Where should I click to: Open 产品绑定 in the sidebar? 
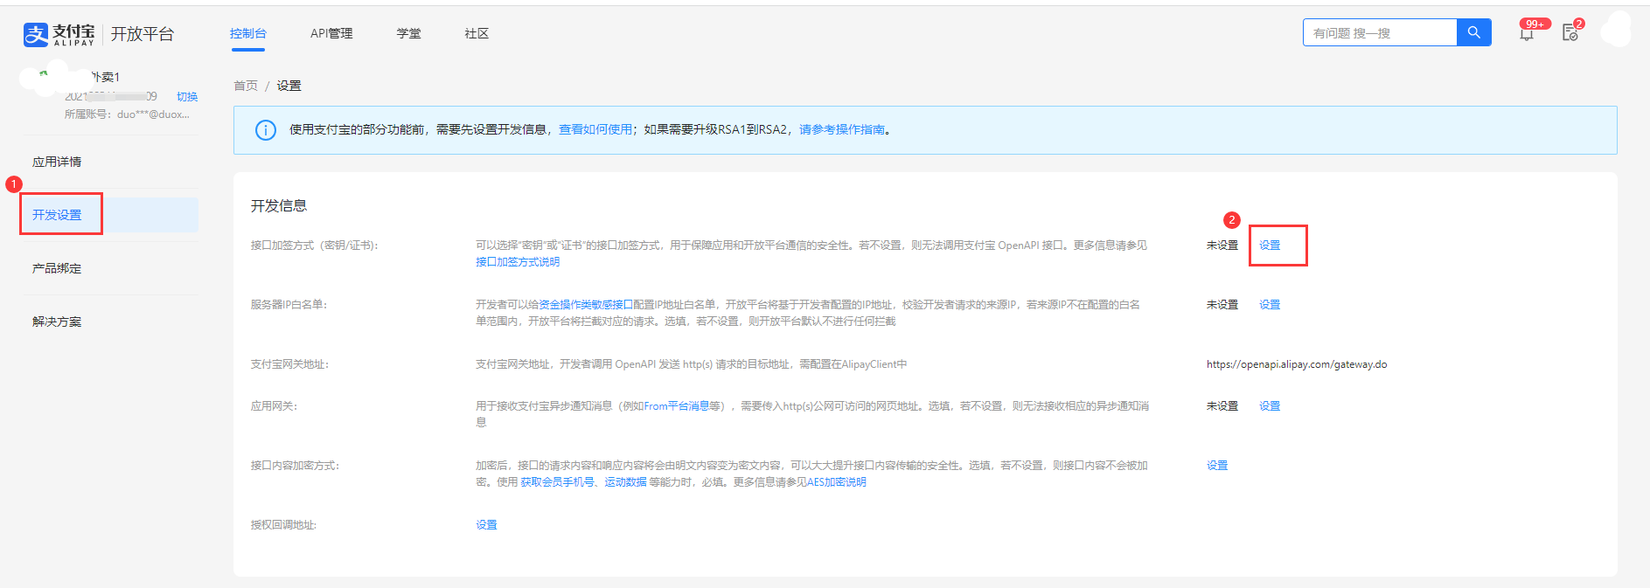57,268
